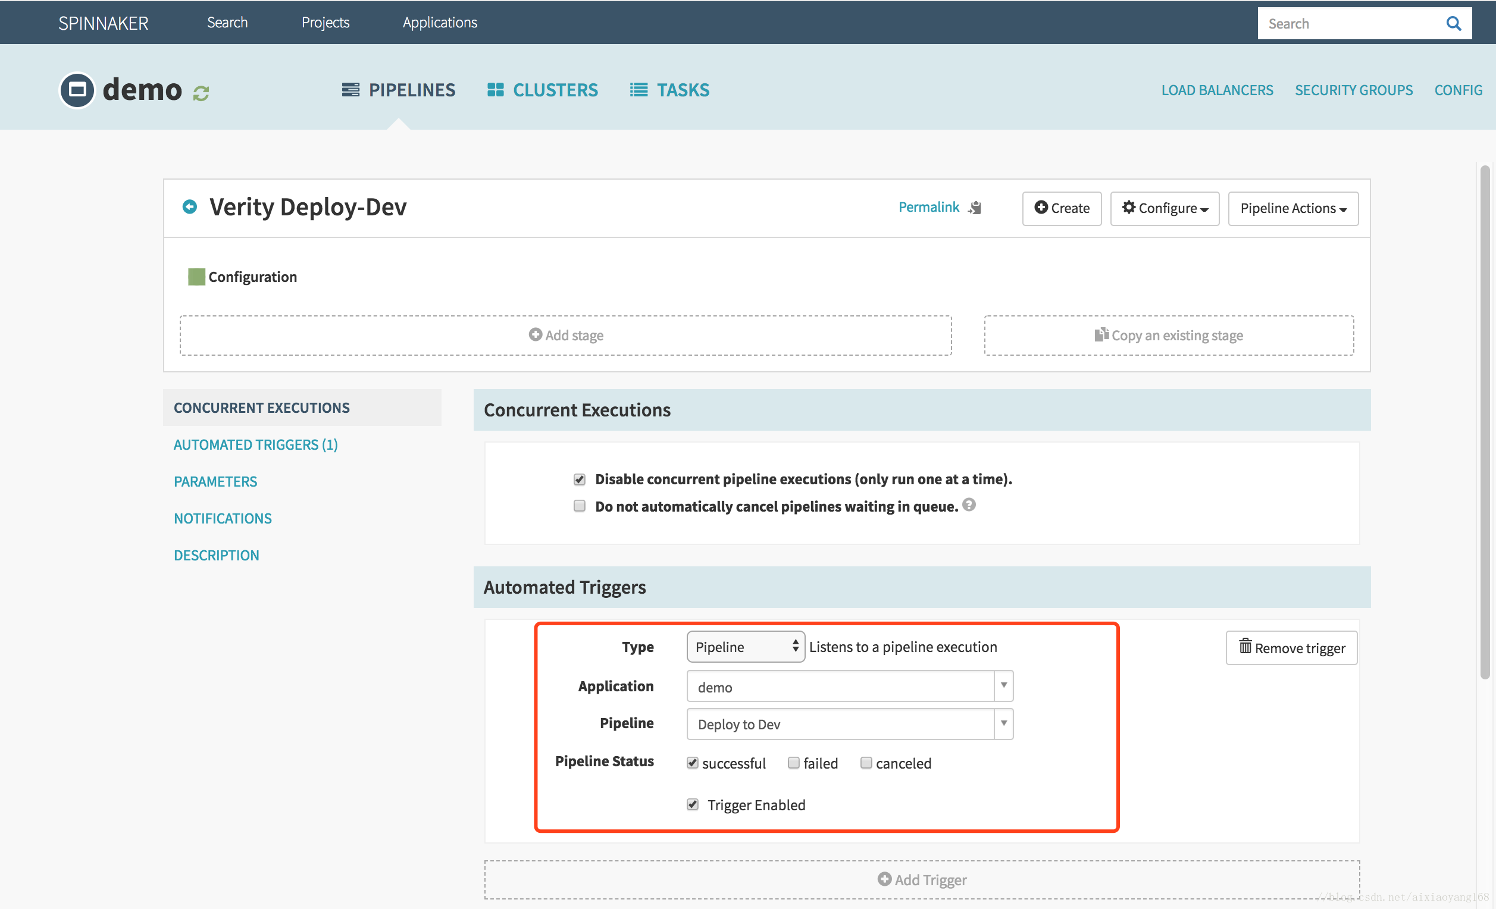Image resolution: width=1496 pixels, height=909 pixels.
Task: Click the Add Trigger button
Action: [x=922, y=879]
